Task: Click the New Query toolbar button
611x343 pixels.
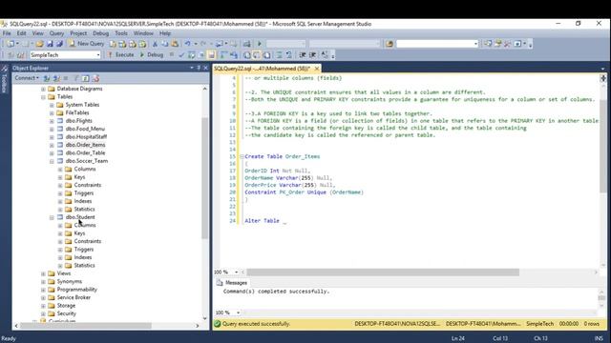Action: [87, 44]
